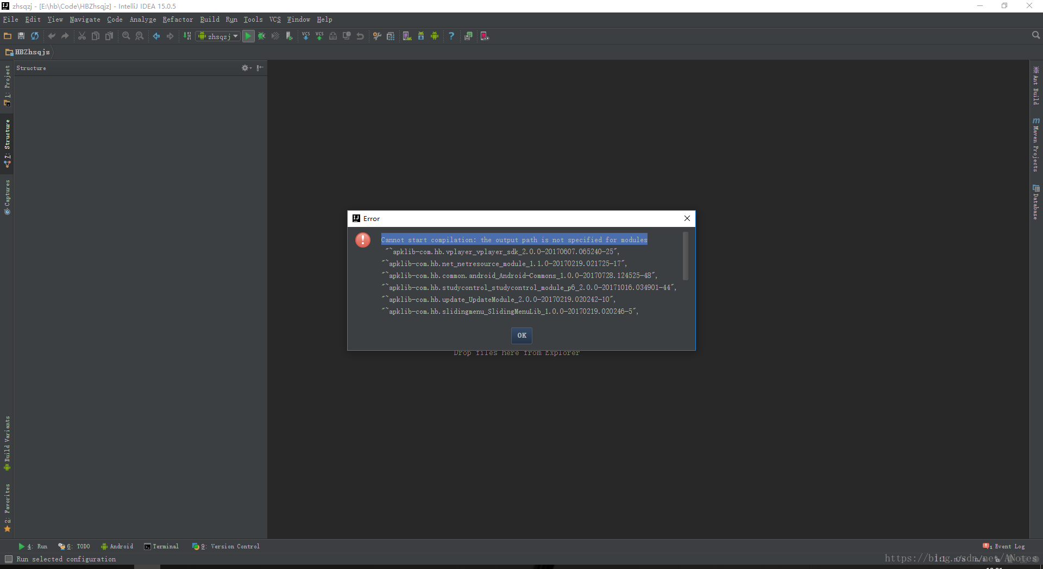Viewport: 1043px width, 569px height.
Task: Click the Help question mark icon
Action: (451, 36)
